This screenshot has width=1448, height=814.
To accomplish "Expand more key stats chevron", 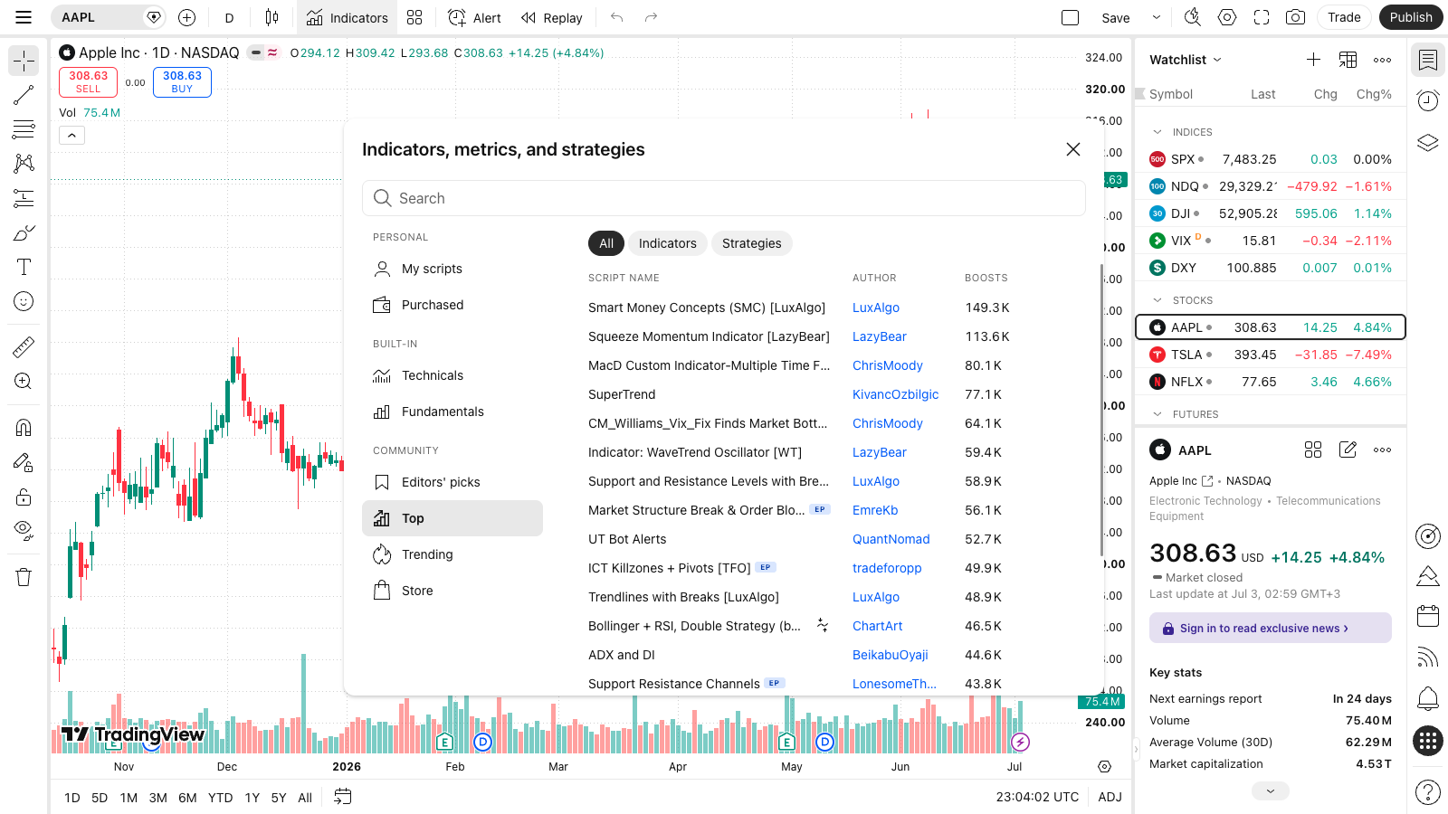I will 1271,791.
